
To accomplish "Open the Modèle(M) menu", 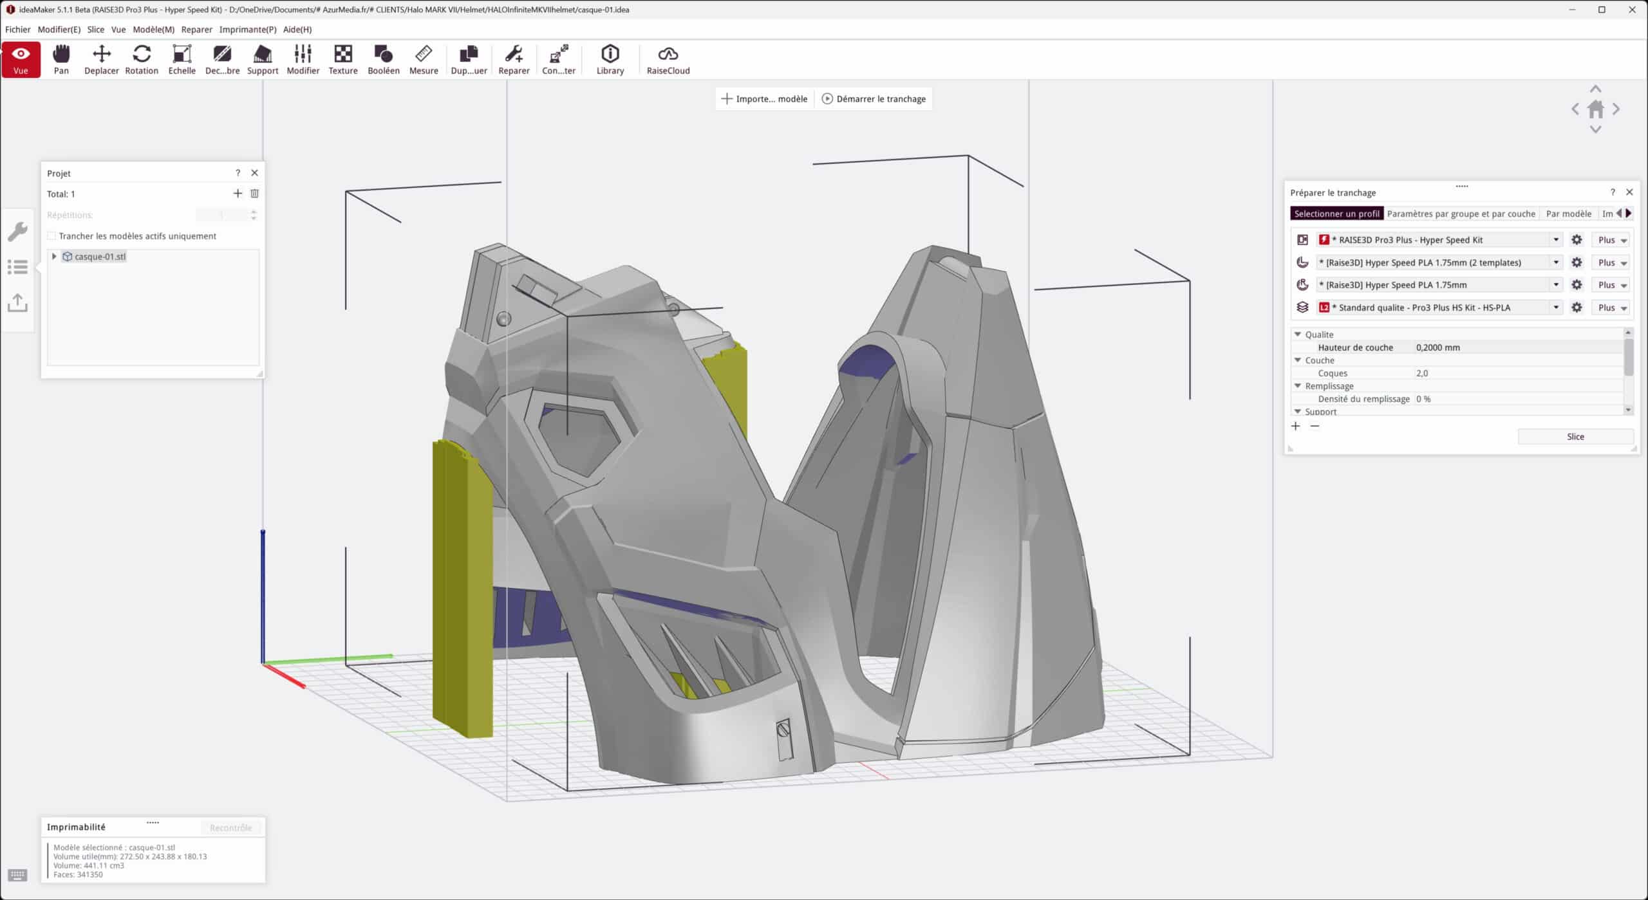I will 153,30.
